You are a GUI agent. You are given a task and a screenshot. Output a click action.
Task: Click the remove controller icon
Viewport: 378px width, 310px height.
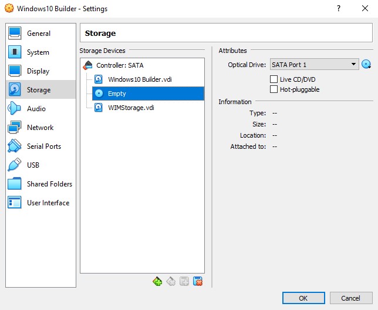[171, 282]
